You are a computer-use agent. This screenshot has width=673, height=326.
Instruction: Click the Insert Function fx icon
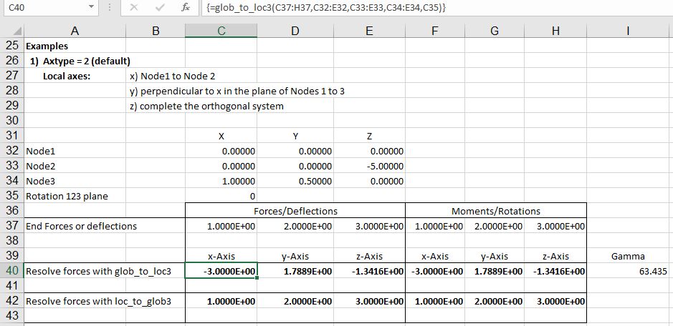pos(186,8)
